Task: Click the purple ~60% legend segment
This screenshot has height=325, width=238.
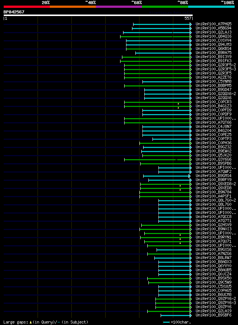Action: click(119, 7)
